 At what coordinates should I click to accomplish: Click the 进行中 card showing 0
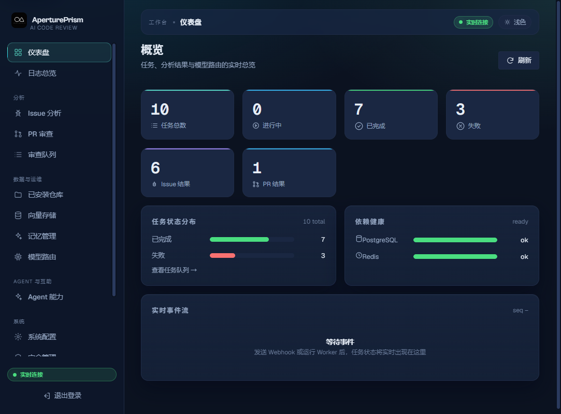(x=289, y=115)
